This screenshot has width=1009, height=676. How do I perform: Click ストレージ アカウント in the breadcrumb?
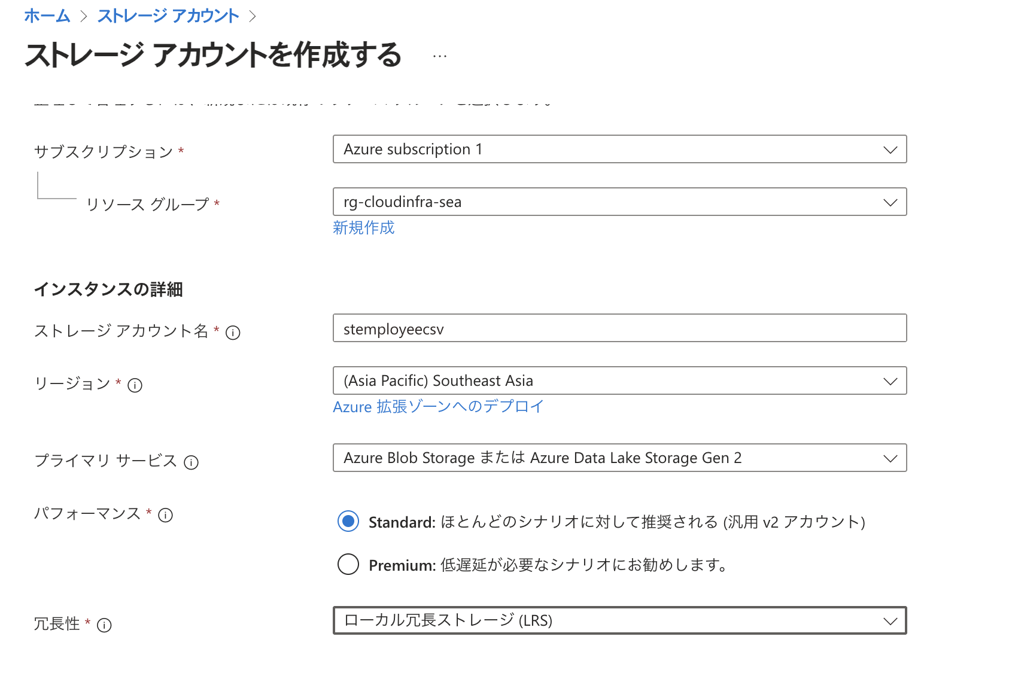click(168, 16)
